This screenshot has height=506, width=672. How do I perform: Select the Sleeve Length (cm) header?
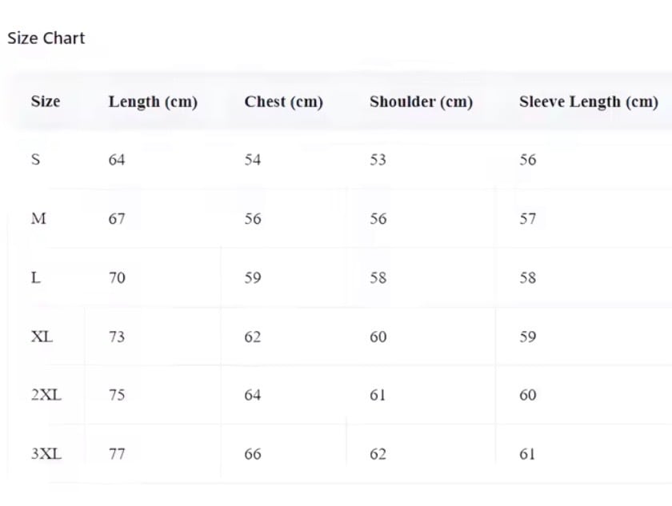588,102
